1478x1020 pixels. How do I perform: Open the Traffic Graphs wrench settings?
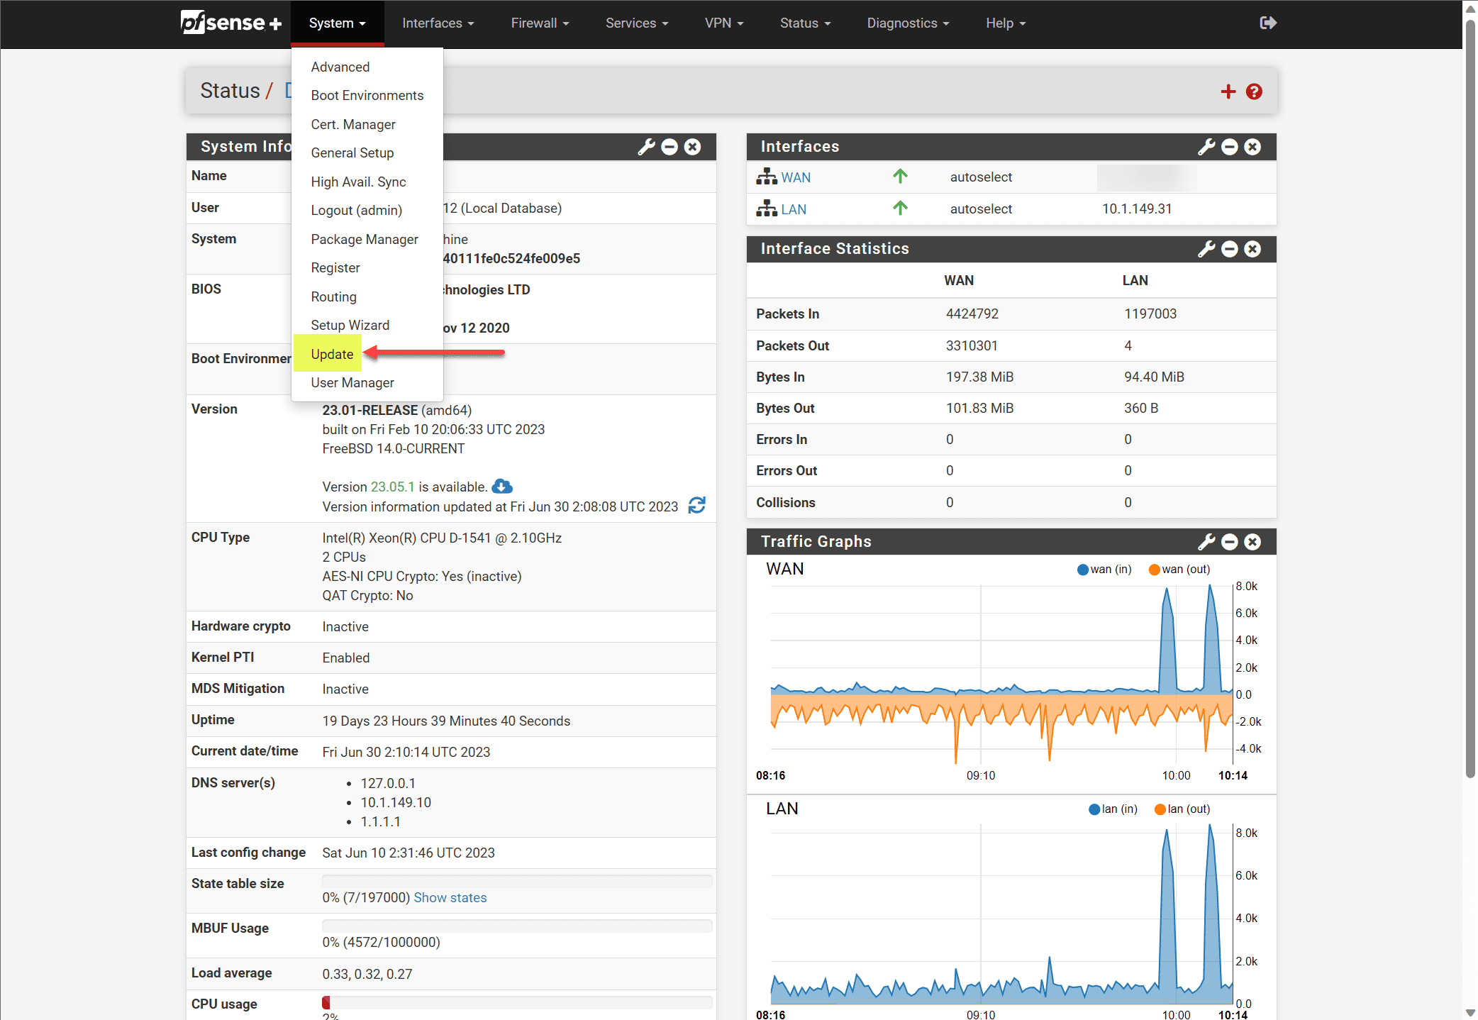coord(1206,542)
